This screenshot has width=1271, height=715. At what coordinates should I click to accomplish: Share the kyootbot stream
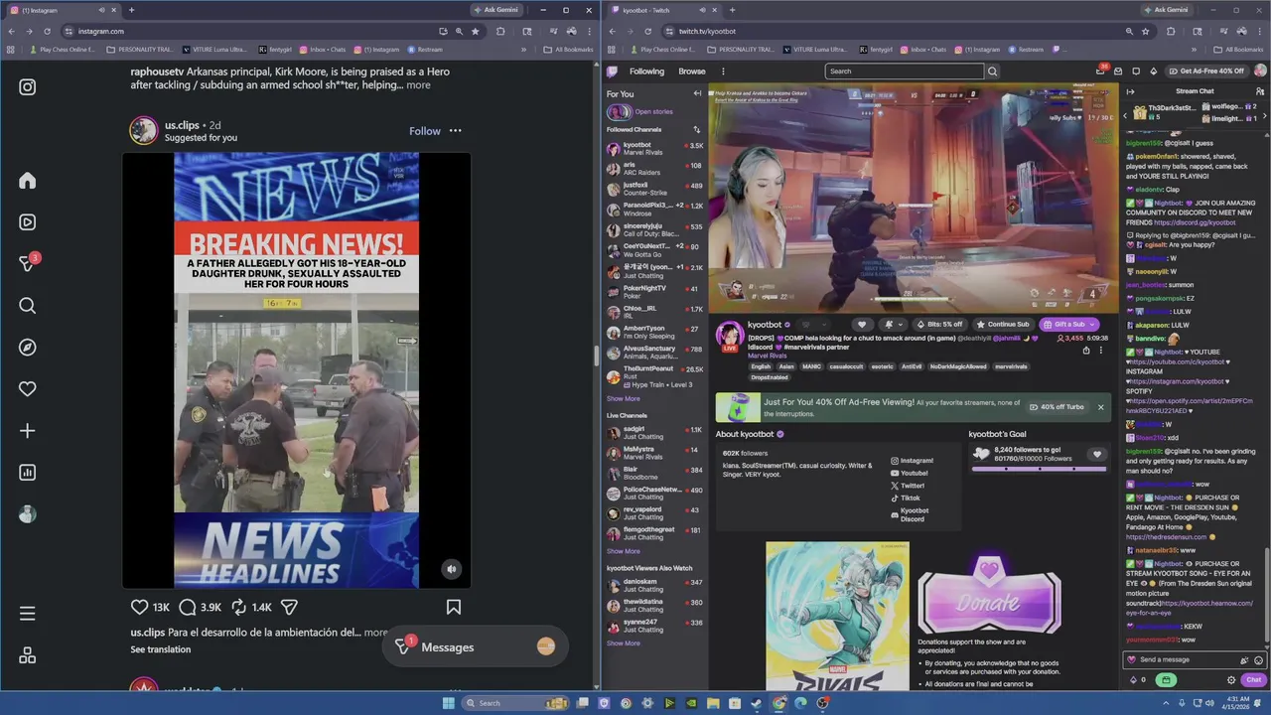coord(1086,351)
